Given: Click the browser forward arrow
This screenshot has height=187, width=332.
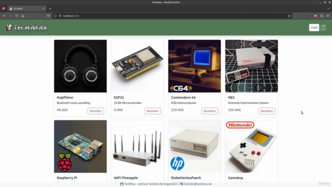Looking at the screenshot, I should click(10, 16).
